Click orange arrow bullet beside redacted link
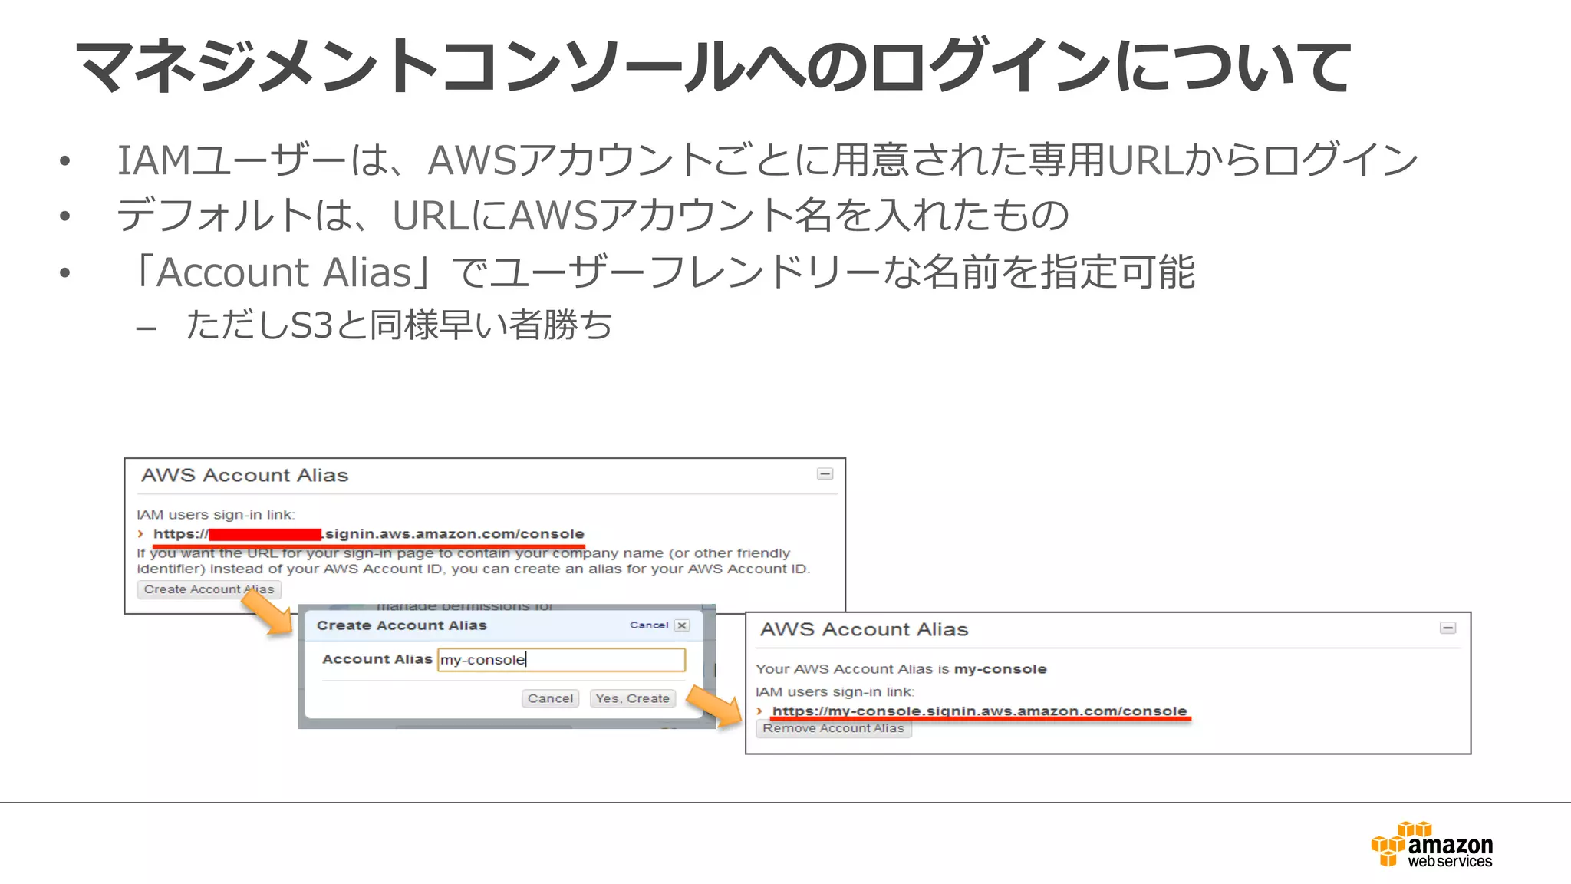This screenshot has width=1571, height=884. [140, 534]
